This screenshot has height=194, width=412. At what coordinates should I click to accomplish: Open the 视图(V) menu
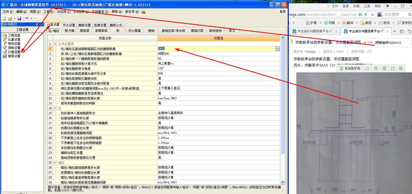pos(35,12)
